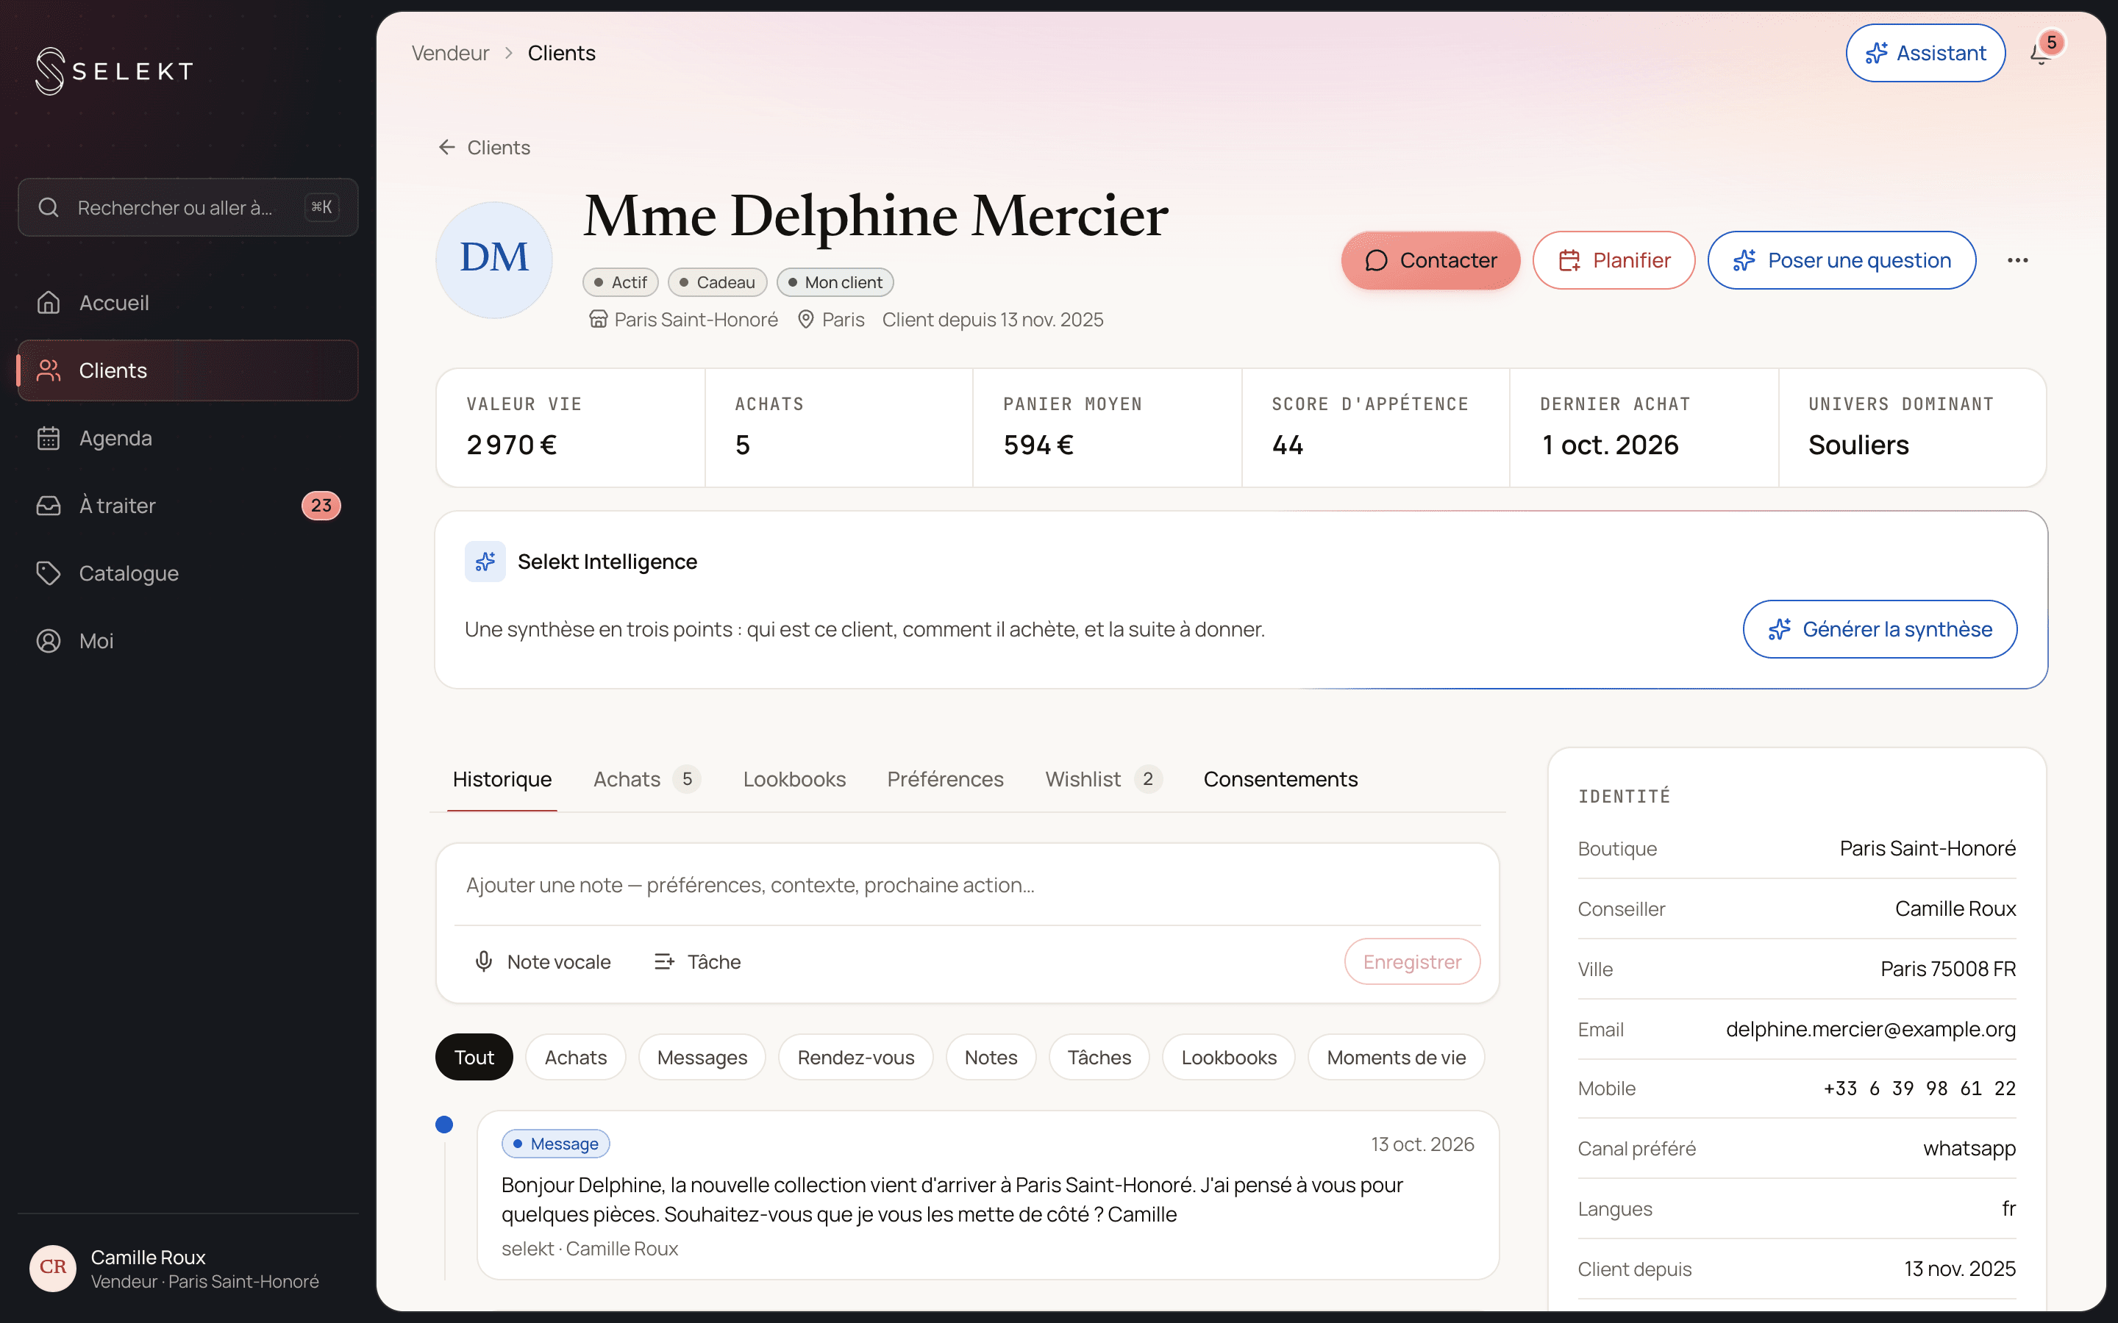
Task: Filter history by Tâches
Action: tap(1099, 1057)
